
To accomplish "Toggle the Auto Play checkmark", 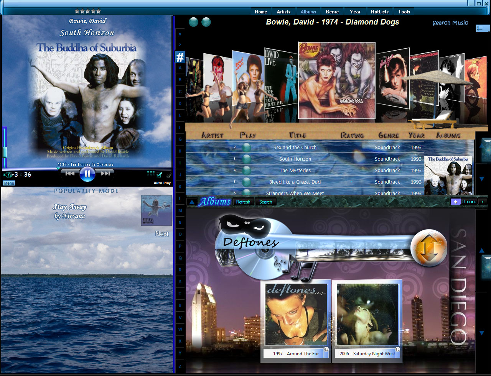I will click(x=160, y=174).
